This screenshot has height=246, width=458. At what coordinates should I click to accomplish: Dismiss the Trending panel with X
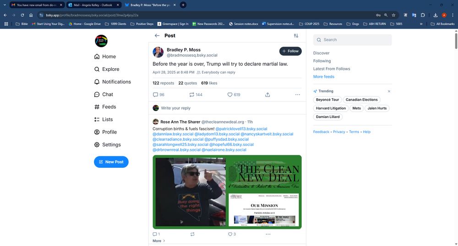(x=389, y=91)
